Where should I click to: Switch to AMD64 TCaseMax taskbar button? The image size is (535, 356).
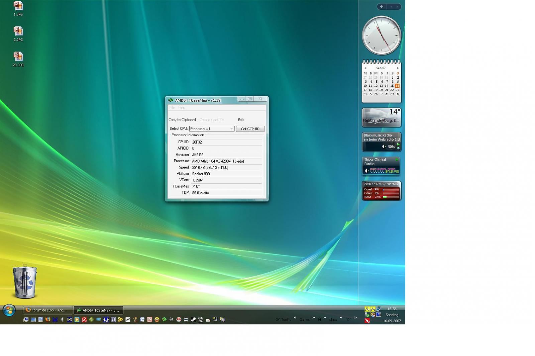point(98,310)
